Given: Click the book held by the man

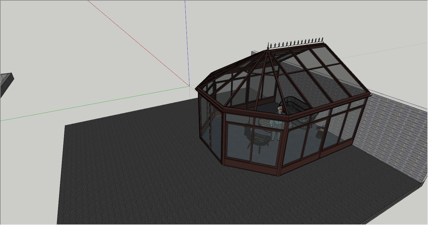Looking at the screenshot, I should (273, 124).
